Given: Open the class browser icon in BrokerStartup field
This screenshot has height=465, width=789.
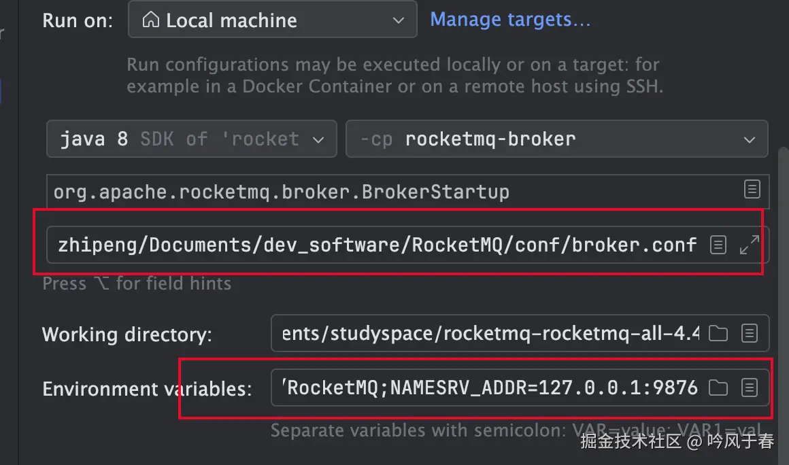Looking at the screenshot, I should point(752,190).
